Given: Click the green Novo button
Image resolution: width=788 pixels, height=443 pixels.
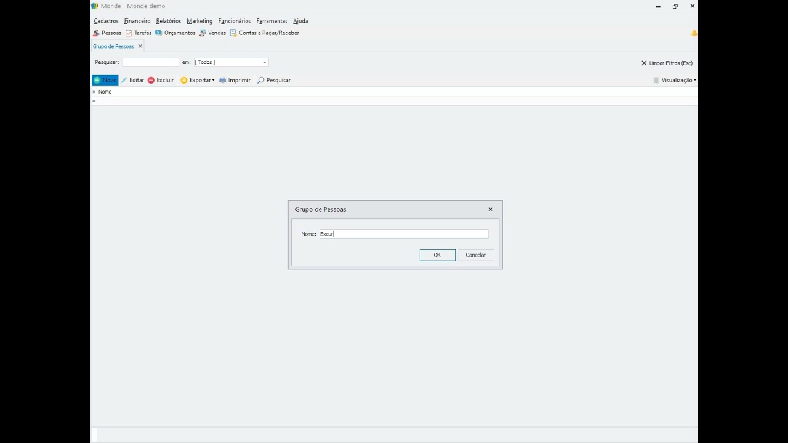Looking at the screenshot, I should click(105, 80).
